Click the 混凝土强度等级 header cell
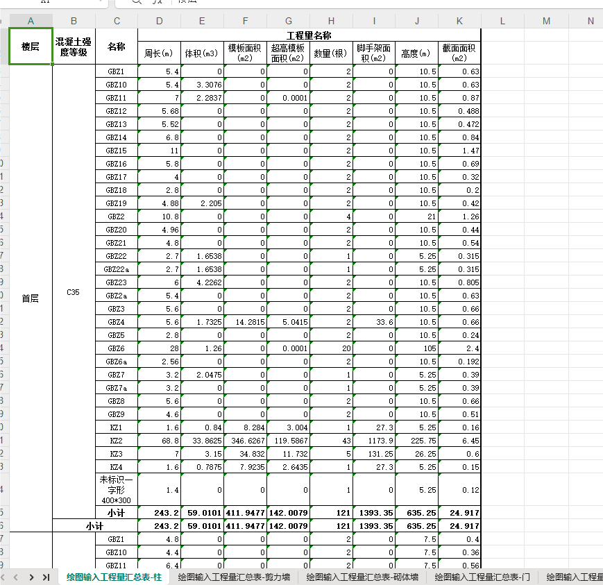Image resolution: width=603 pixels, height=585 pixels. pos(74,46)
